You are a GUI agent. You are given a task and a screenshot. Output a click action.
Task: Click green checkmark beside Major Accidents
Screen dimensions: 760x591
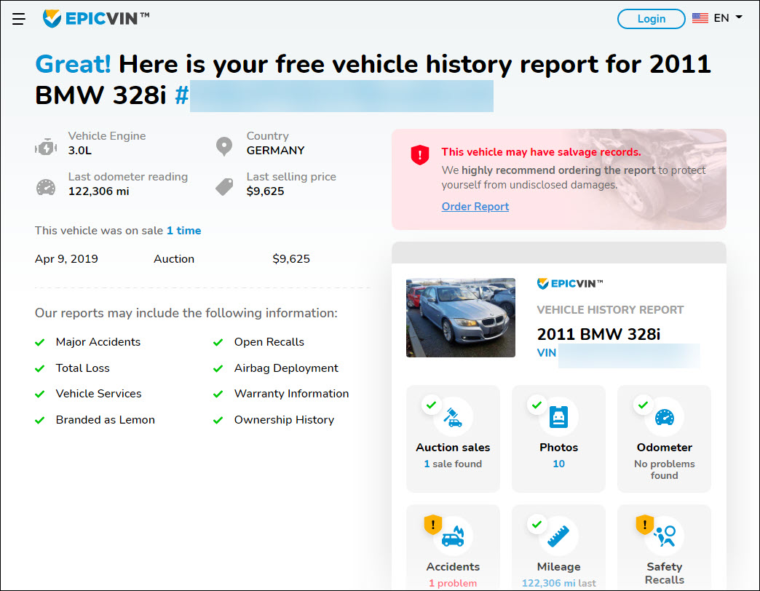pos(40,343)
